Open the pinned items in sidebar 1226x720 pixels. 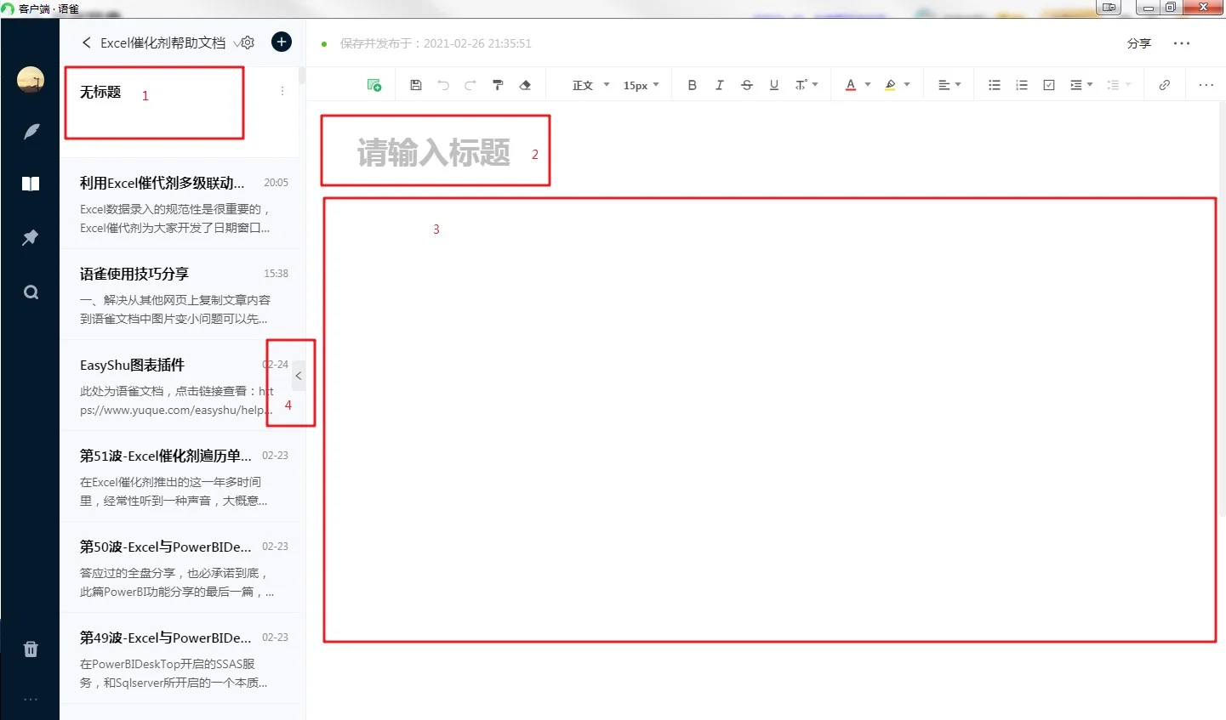click(x=31, y=237)
